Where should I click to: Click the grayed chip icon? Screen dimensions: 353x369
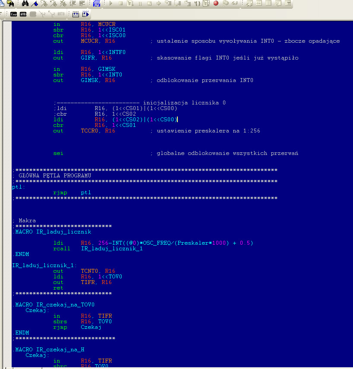coord(33,14)
